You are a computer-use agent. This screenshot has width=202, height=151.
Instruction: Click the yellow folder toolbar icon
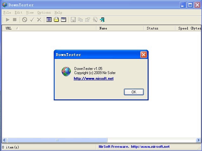(56, 20)
